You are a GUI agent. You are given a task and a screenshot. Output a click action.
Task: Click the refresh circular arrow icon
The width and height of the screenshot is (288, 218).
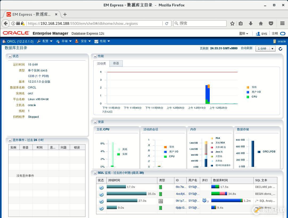tap(280, 49)
